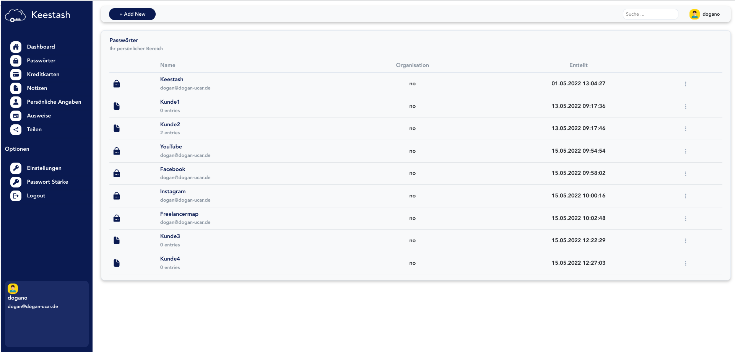Open the Kreditkarten card icon
This screenshot has height=352, width=735.
point(16,74)
